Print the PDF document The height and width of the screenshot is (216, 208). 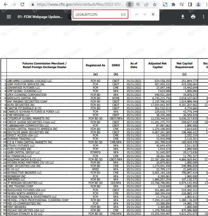click(193, 17)
